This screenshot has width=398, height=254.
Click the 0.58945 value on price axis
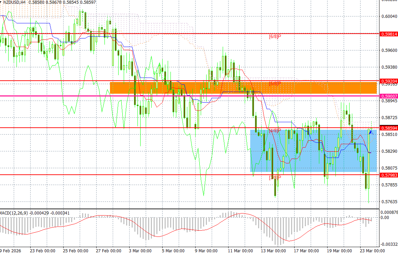pos(389,101)
